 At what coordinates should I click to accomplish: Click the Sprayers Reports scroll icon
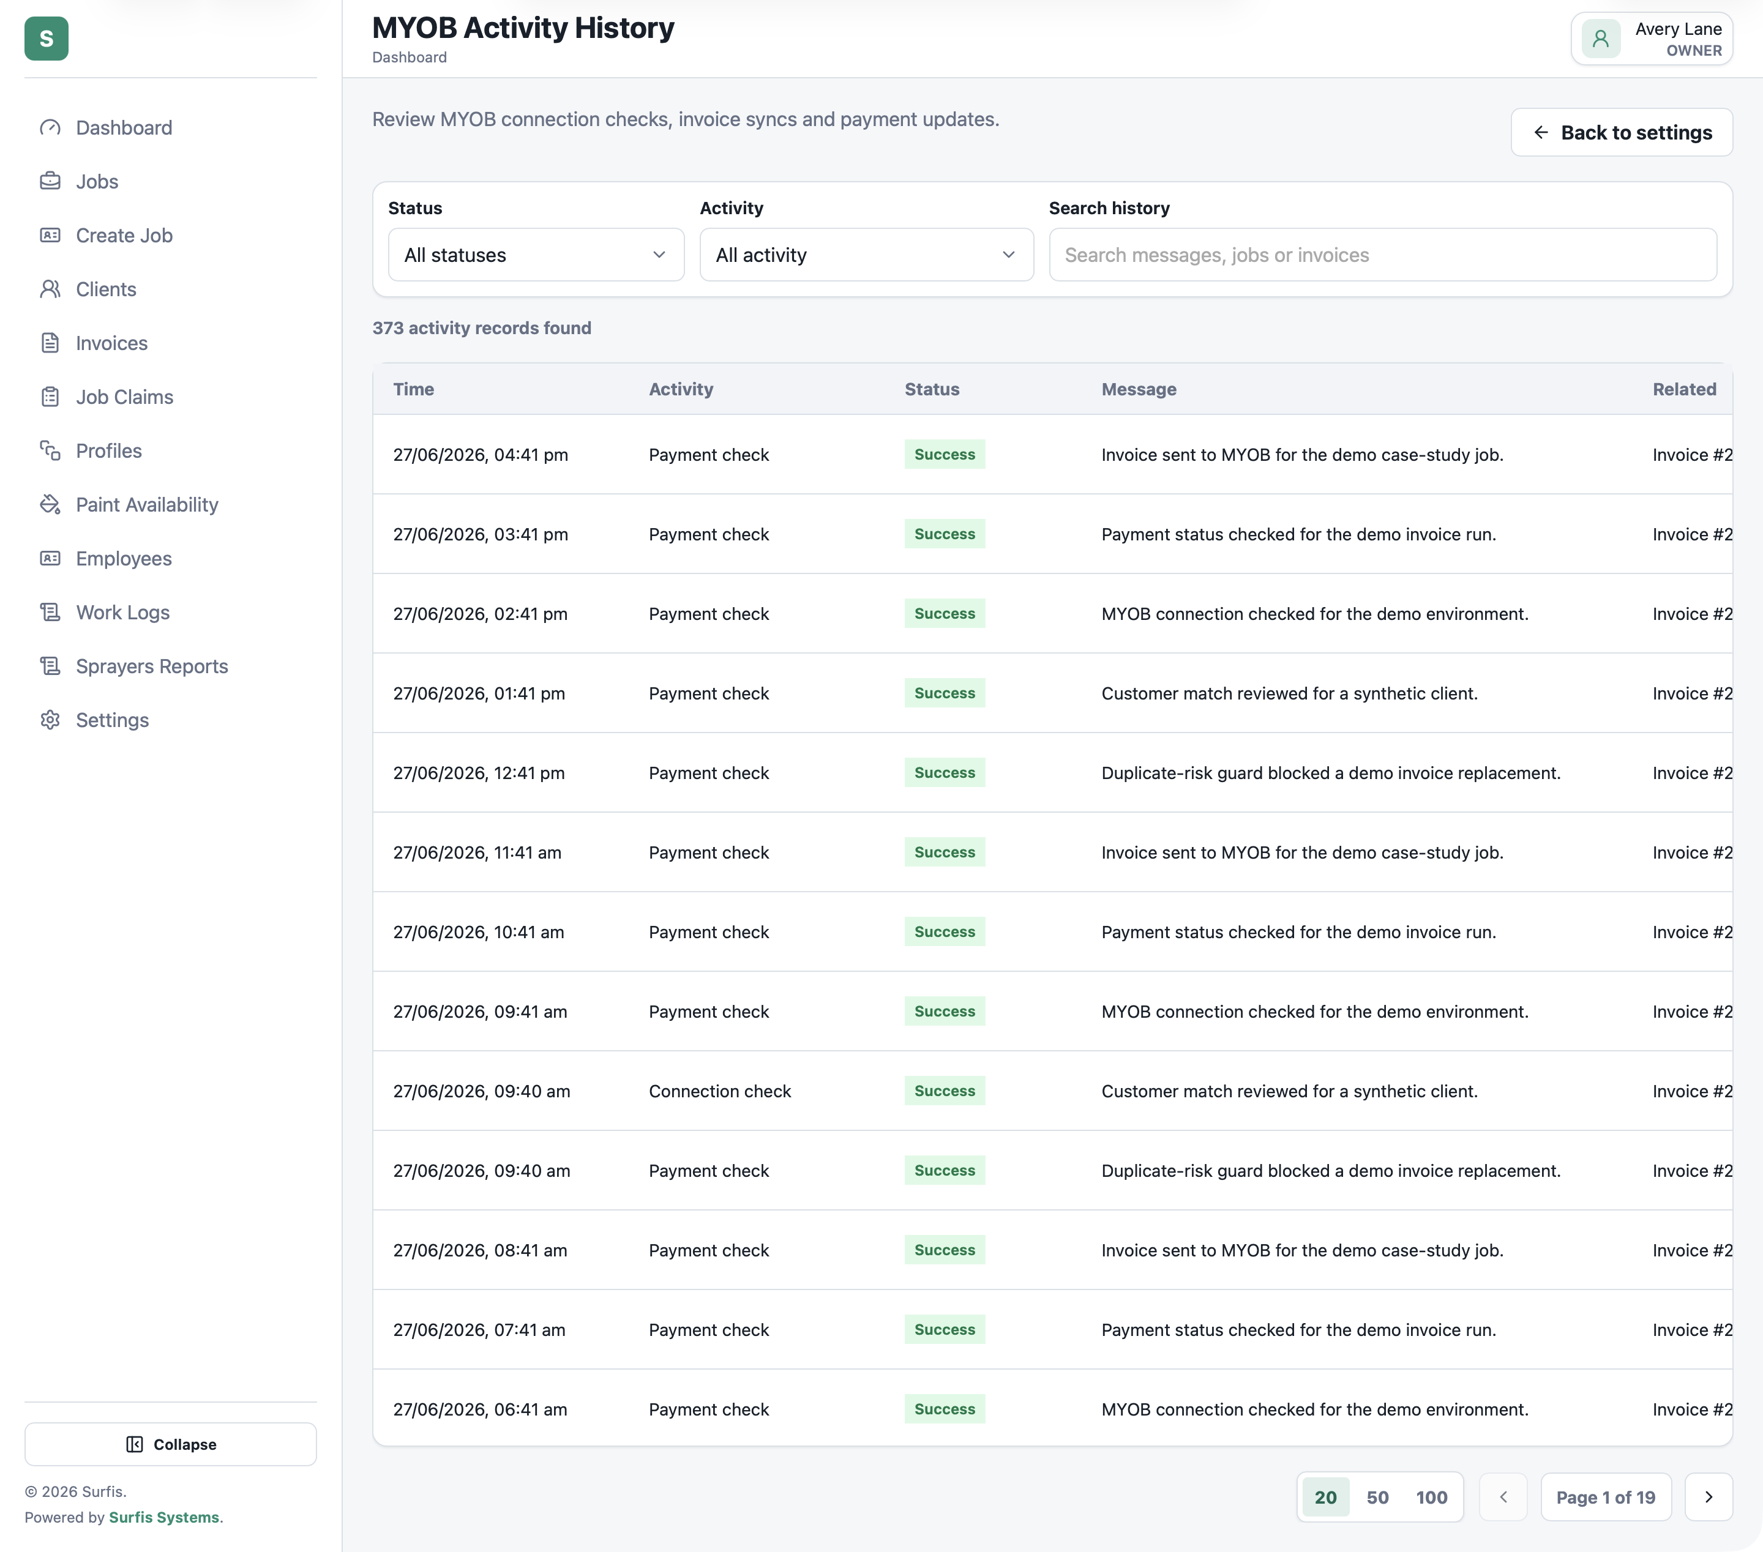pyautogui.click(x=50, y=666)
